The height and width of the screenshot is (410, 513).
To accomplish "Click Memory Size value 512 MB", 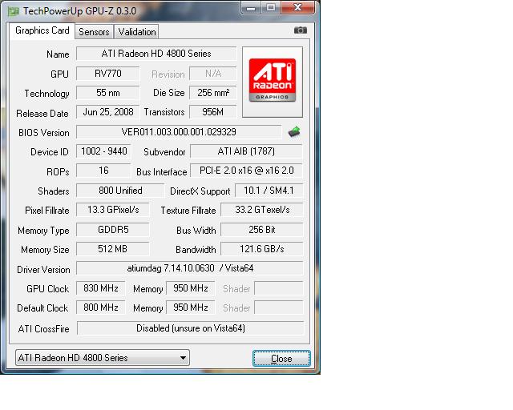I will click(x=113, y=249).
